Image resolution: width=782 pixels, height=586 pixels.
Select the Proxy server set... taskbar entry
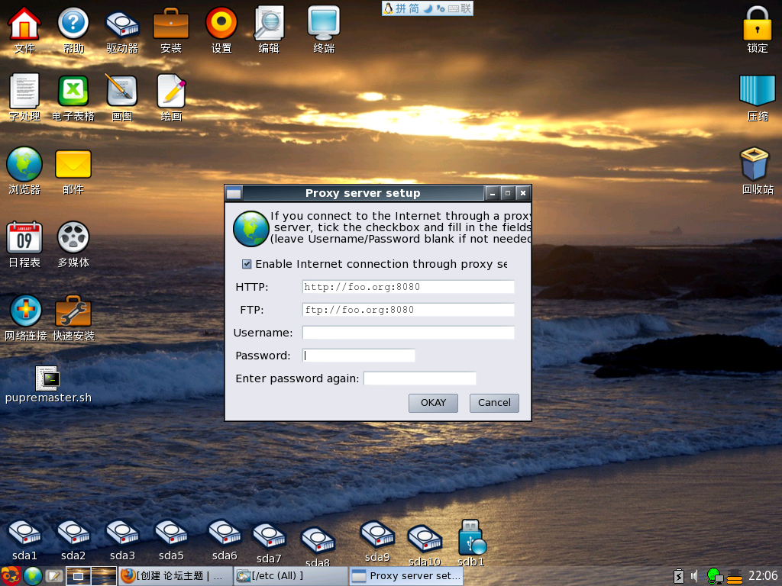(x=406, y=576)
